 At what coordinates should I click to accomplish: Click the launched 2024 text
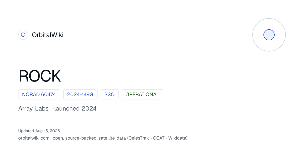(75, 109)
